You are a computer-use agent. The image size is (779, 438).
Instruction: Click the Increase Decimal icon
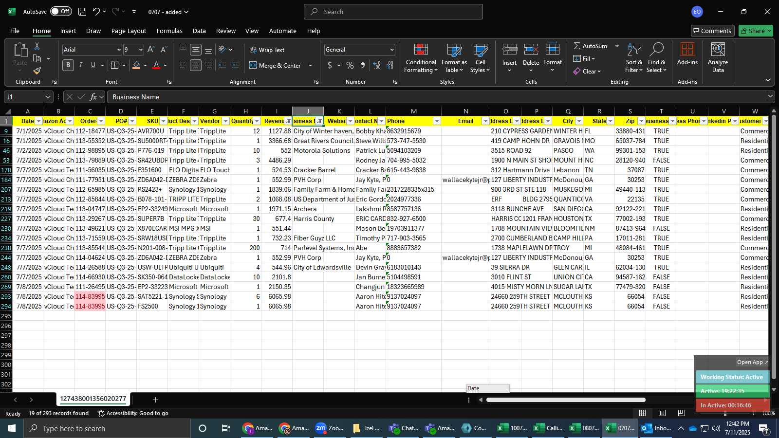click(377, 65)
